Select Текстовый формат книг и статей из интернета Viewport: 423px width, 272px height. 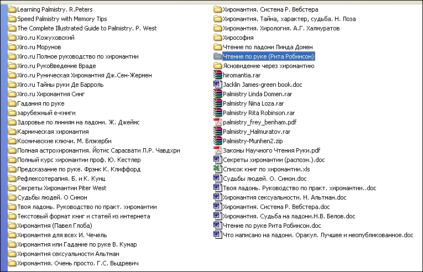click(83, 216)
